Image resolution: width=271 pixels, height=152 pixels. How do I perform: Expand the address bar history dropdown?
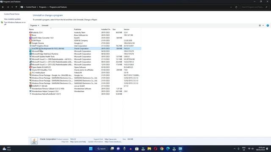[x=231, y=7]
